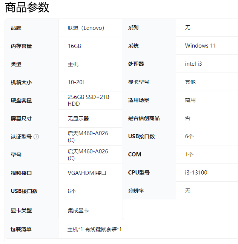Click the 认证型号 label text

point(21,137)
